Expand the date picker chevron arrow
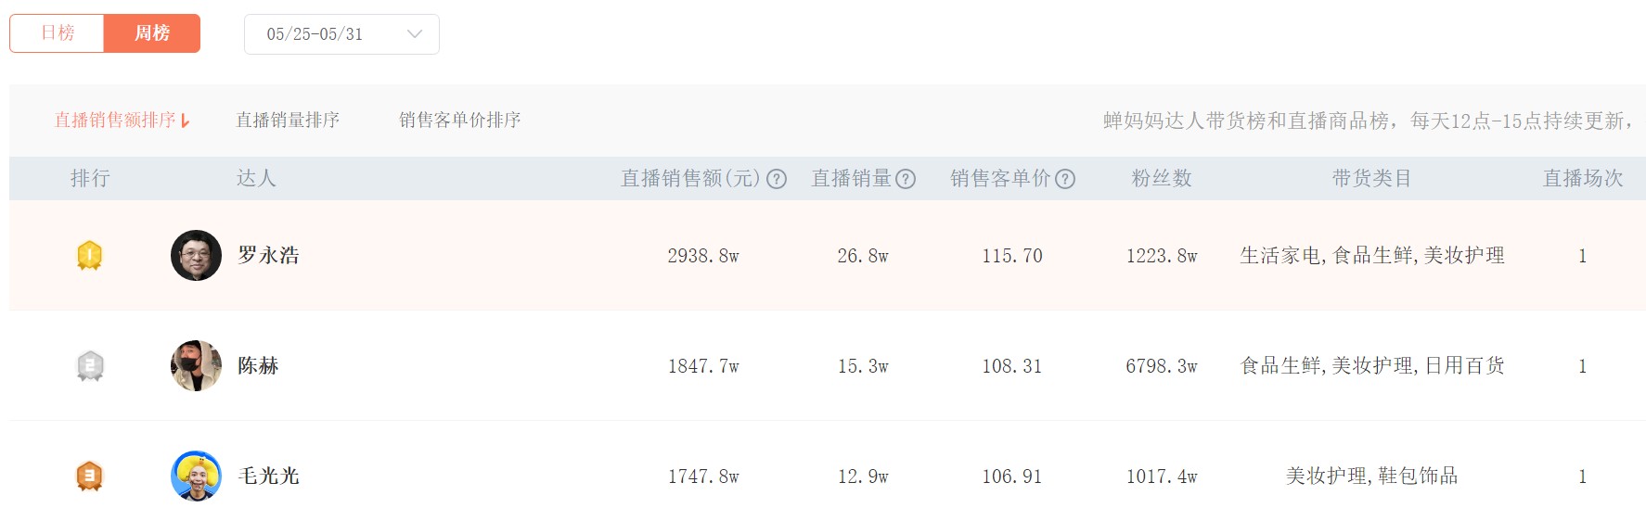The image size is (1646, 521). (415, 34)
